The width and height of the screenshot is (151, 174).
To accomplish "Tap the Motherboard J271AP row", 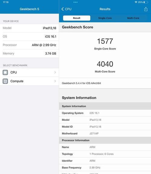I will [105, 134].
